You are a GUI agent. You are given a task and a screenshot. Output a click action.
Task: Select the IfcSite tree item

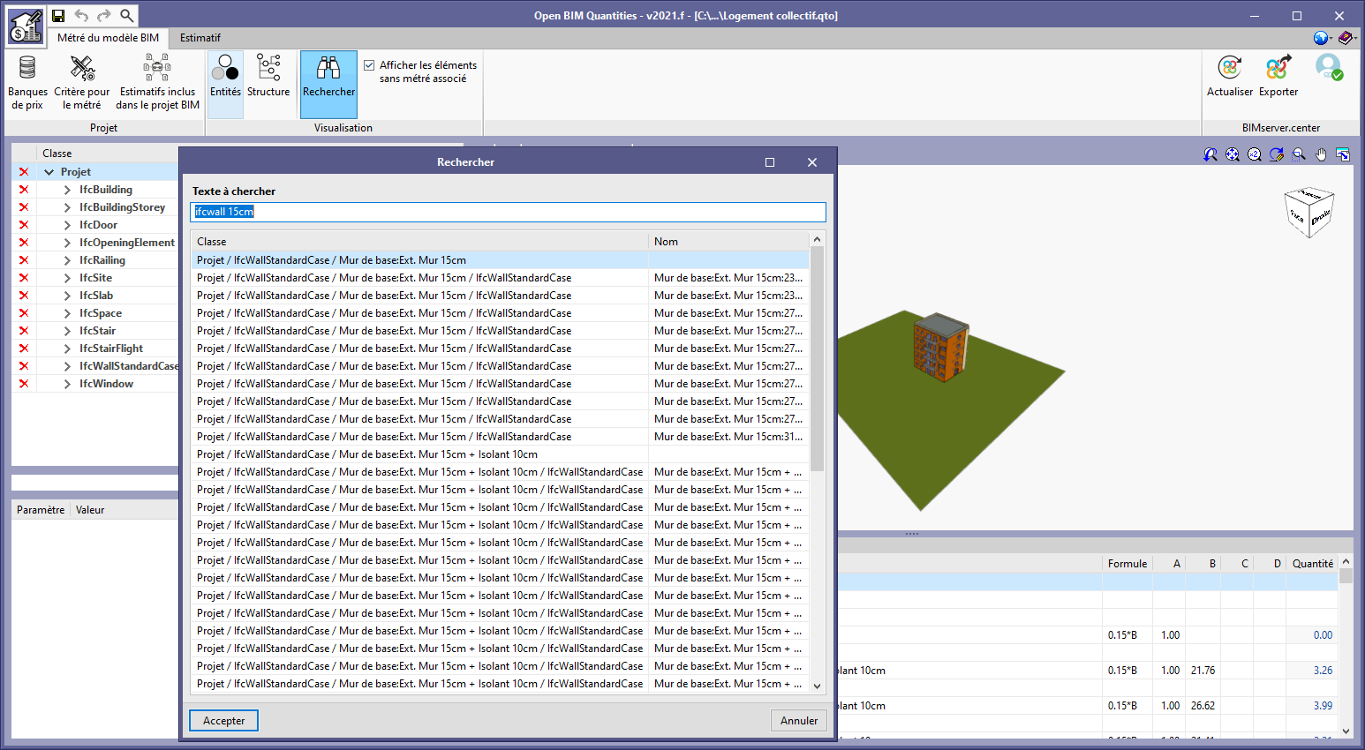95,278
